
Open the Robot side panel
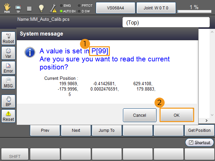tap(8, 38)
